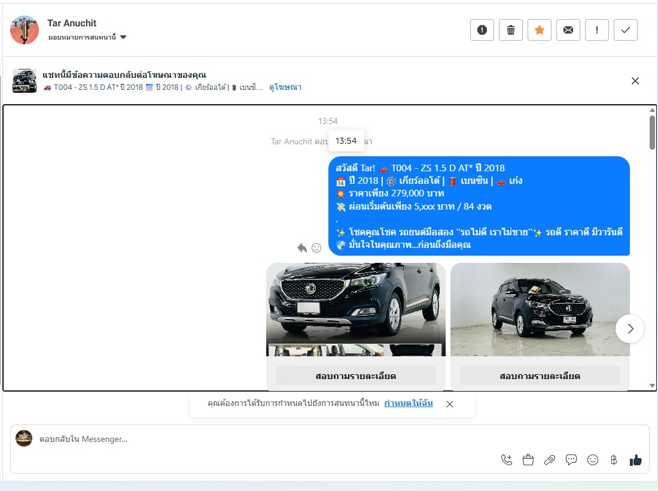Image resolution: width=658 pixels, height=491 pixels.
Task: Show next car card with right chevron
Action: (629, 328)
